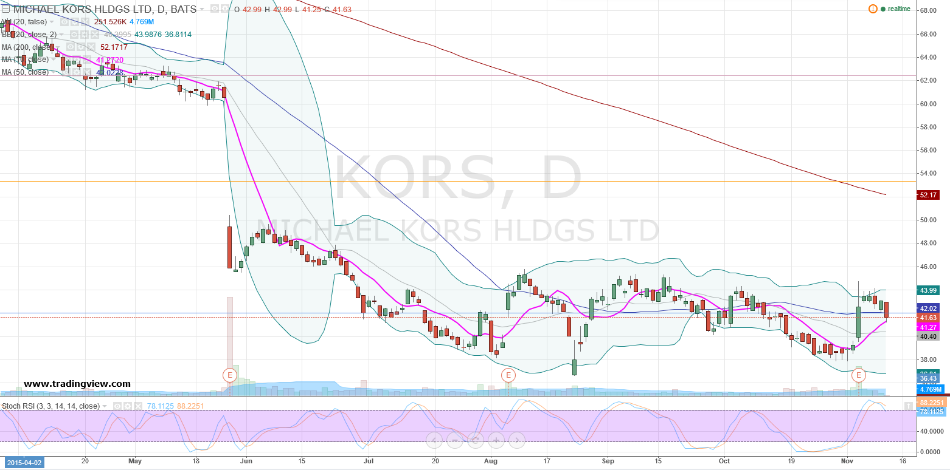
Task: Click the realtime data status indicator
Action: pyautogui.click(x=896, y=9)
